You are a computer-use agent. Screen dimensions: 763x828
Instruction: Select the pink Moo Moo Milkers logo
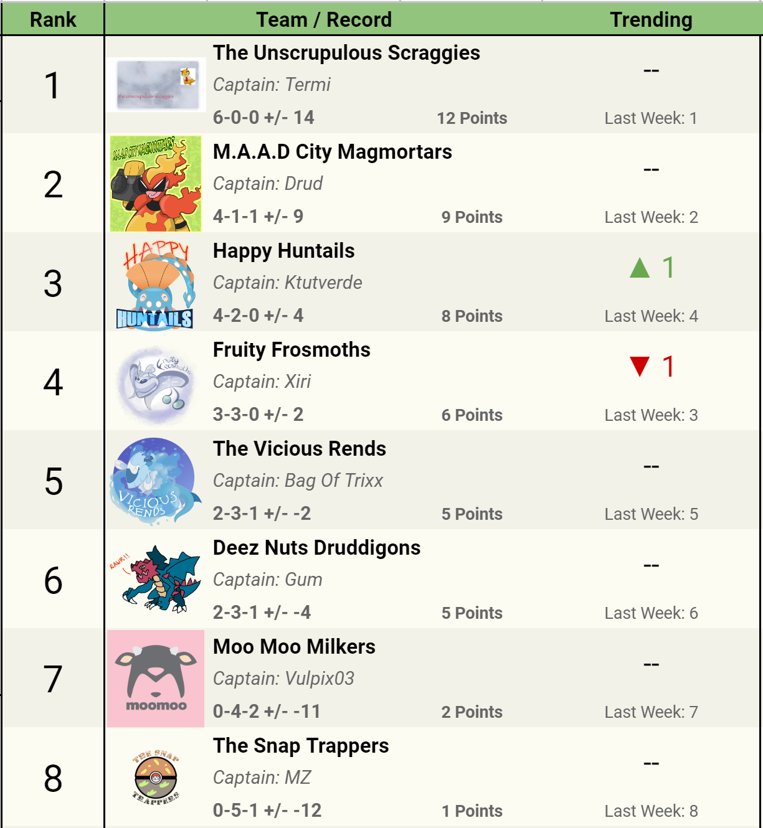(156, 679)
